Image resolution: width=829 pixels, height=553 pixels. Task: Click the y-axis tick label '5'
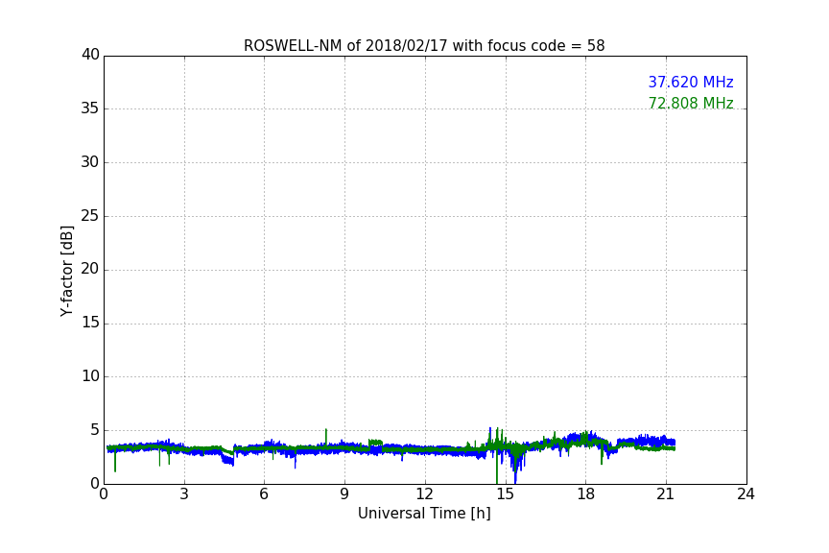click(95, 430)
